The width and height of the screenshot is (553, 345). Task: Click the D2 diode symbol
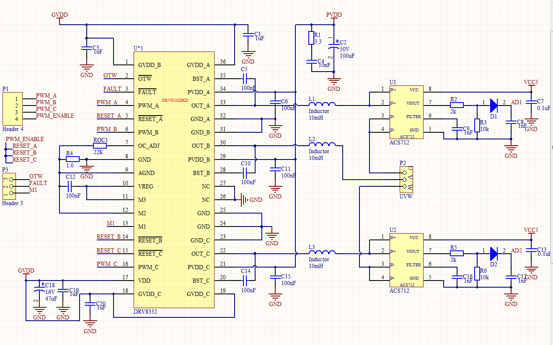(494, 253)
